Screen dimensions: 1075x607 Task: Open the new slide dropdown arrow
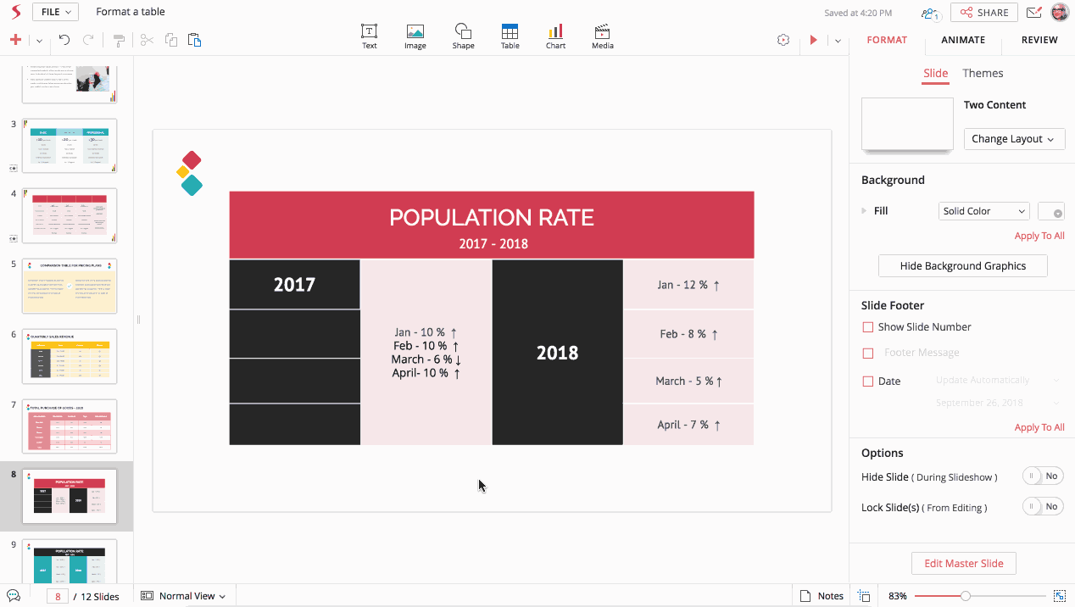[39, 41]
